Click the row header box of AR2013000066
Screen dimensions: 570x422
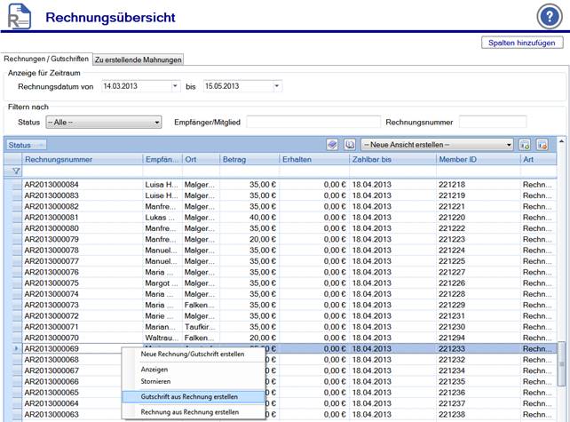click(x=16, y=381)
